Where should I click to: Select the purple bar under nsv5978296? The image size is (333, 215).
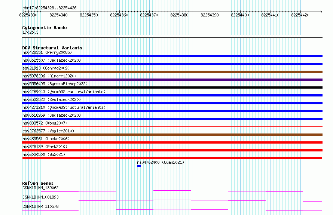click(x=172, y=80)
